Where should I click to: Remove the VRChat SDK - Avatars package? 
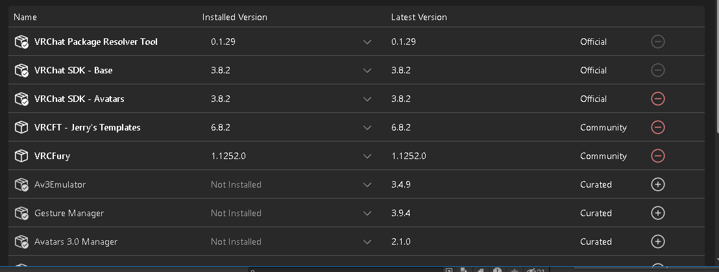(657, 99)
